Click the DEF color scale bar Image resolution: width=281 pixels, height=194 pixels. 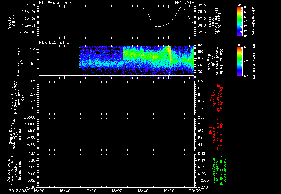click(x=240, y=61)
